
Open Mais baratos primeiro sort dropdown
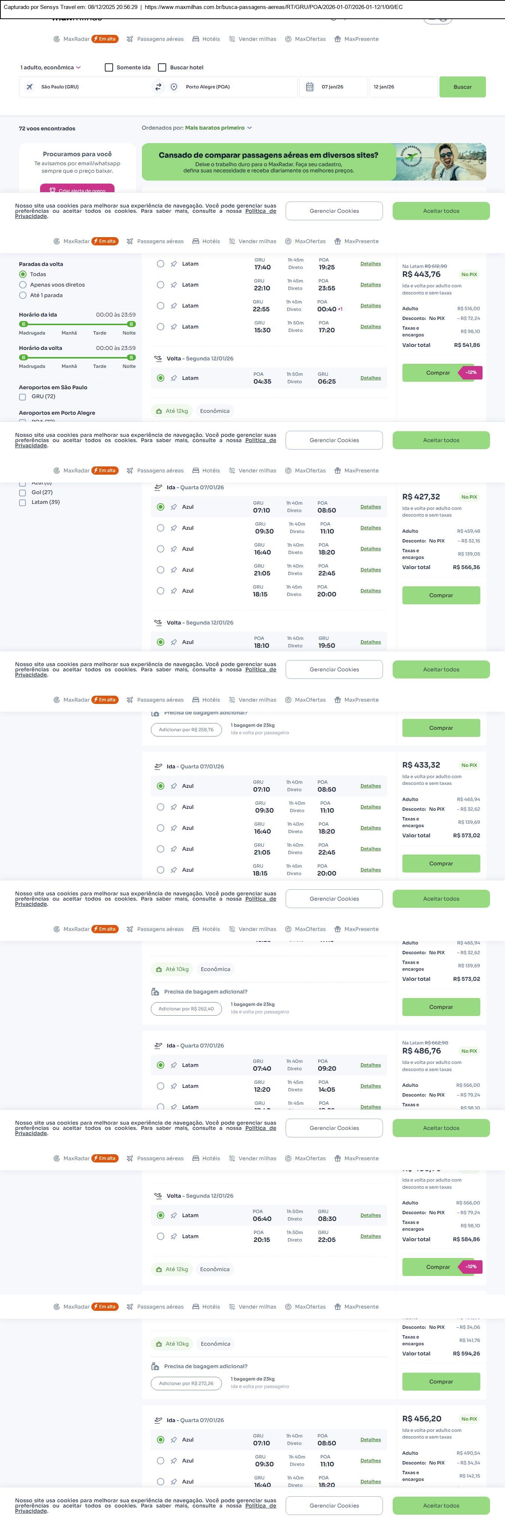218,128
